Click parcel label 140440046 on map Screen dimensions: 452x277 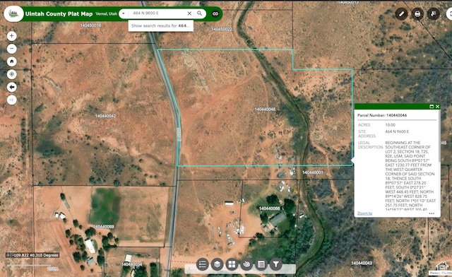click(265, 110)
